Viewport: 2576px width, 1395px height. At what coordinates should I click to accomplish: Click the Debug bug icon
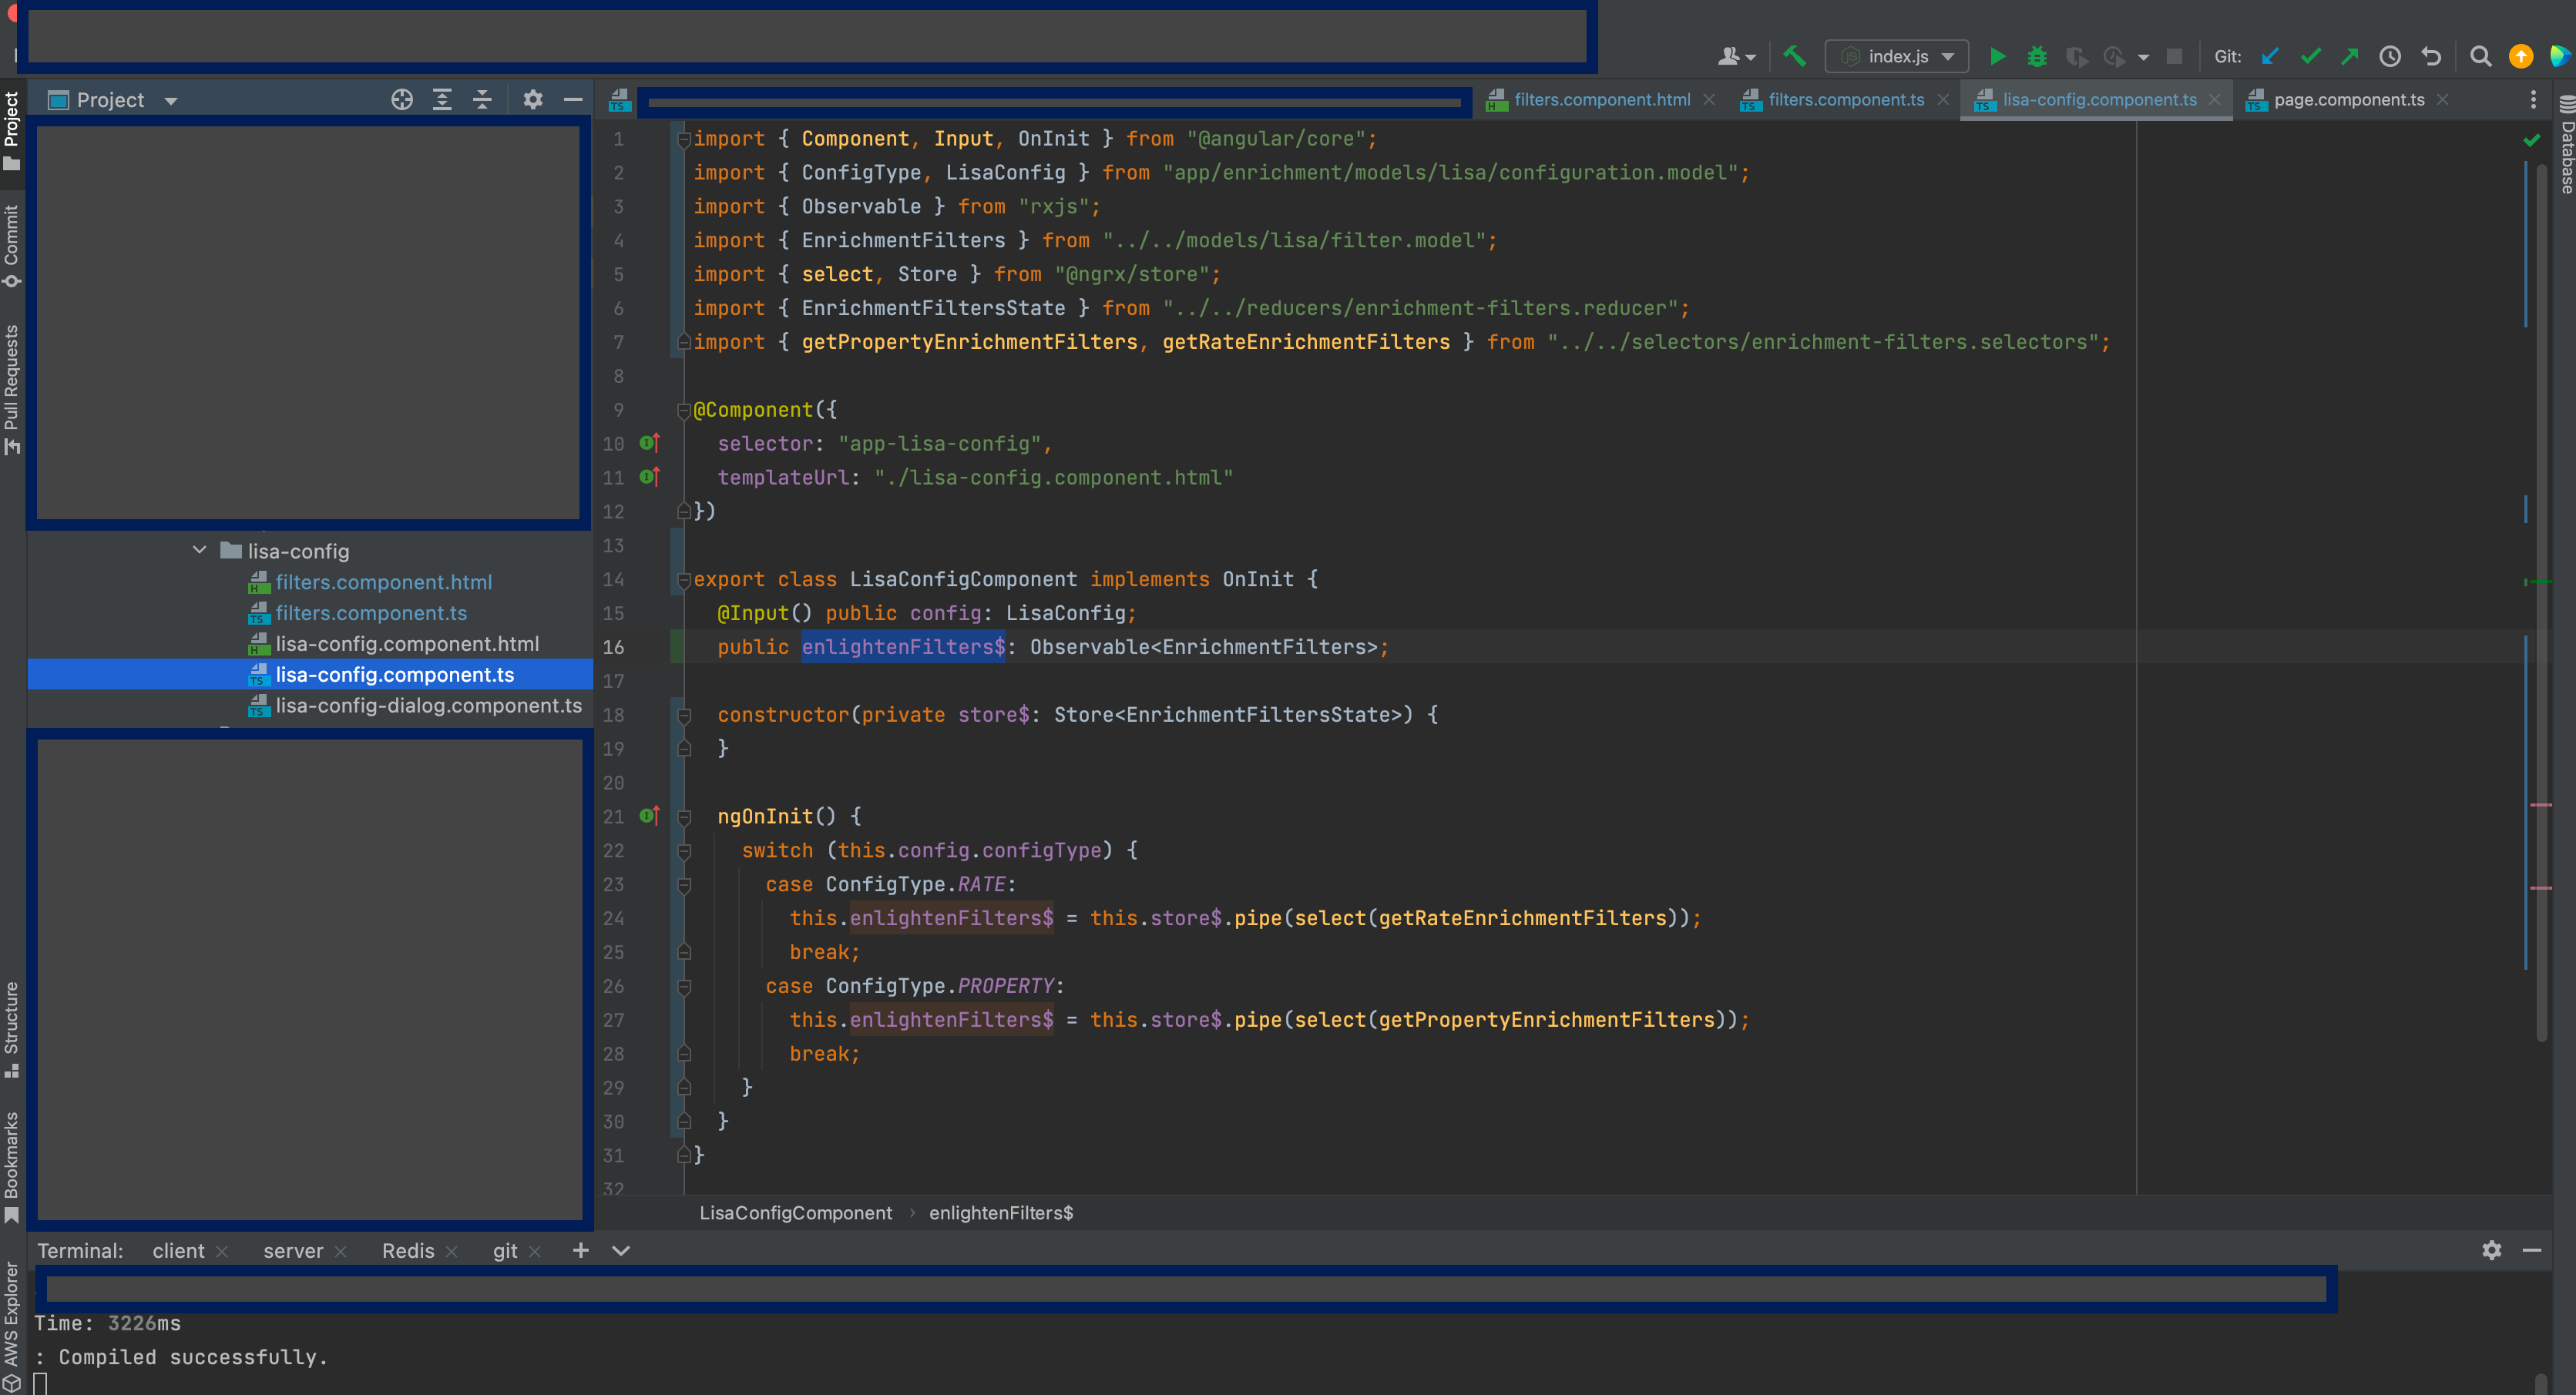coord(2036,57)
